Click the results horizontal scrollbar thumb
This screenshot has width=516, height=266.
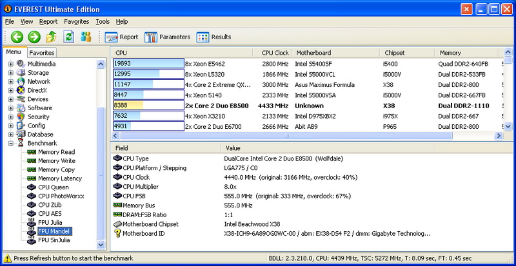coord(286,136)
